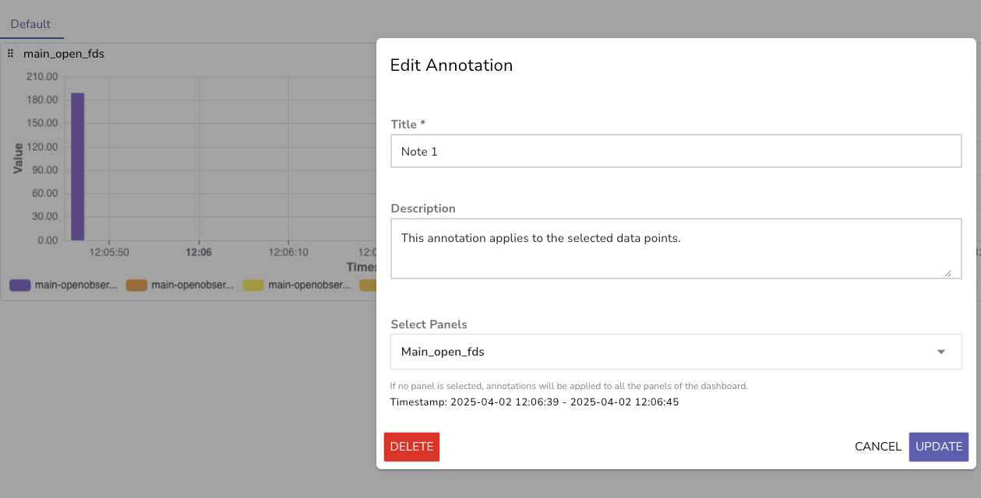
Task: Click CANCEL to dismiss the dialog
Action: [877, 447]
